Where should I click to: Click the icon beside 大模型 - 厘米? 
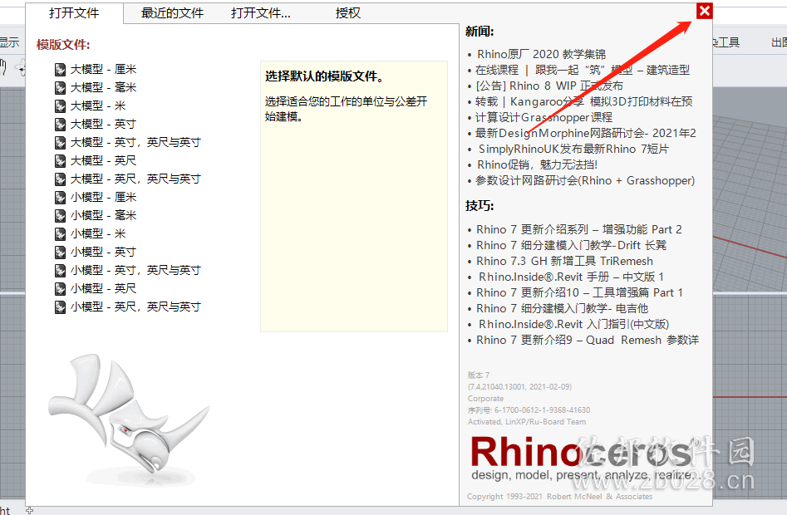click(60, 70)
